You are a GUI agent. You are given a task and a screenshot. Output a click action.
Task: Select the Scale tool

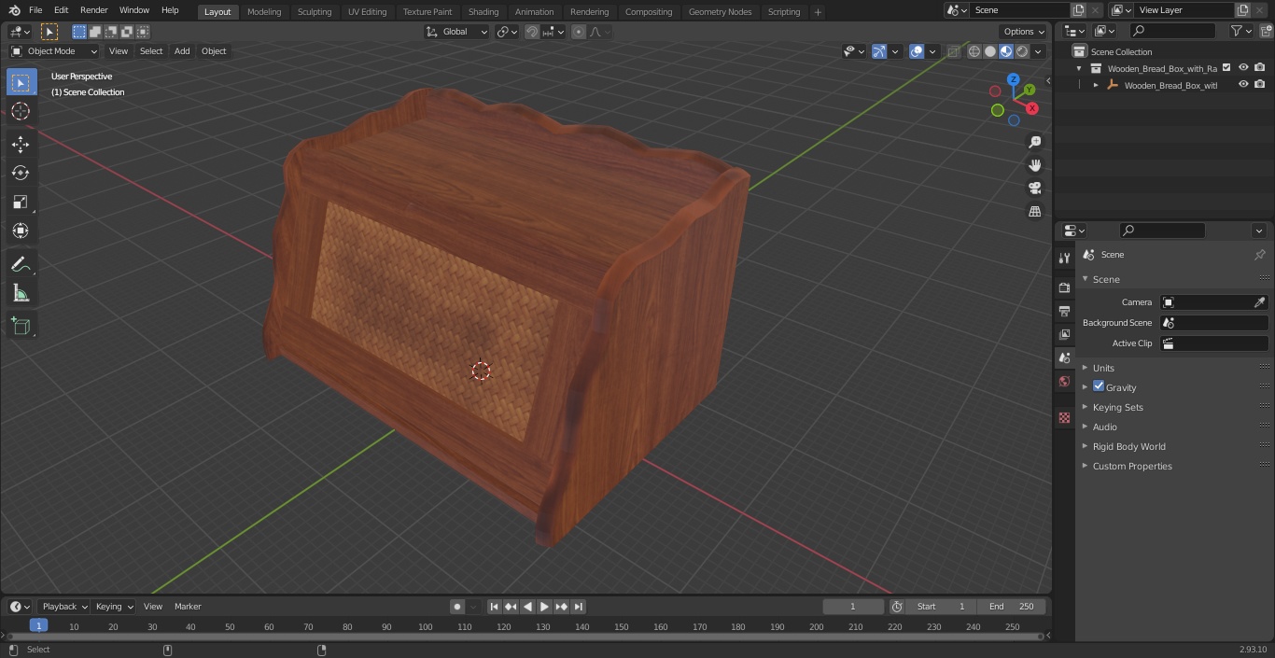click(x=21, y=202)
